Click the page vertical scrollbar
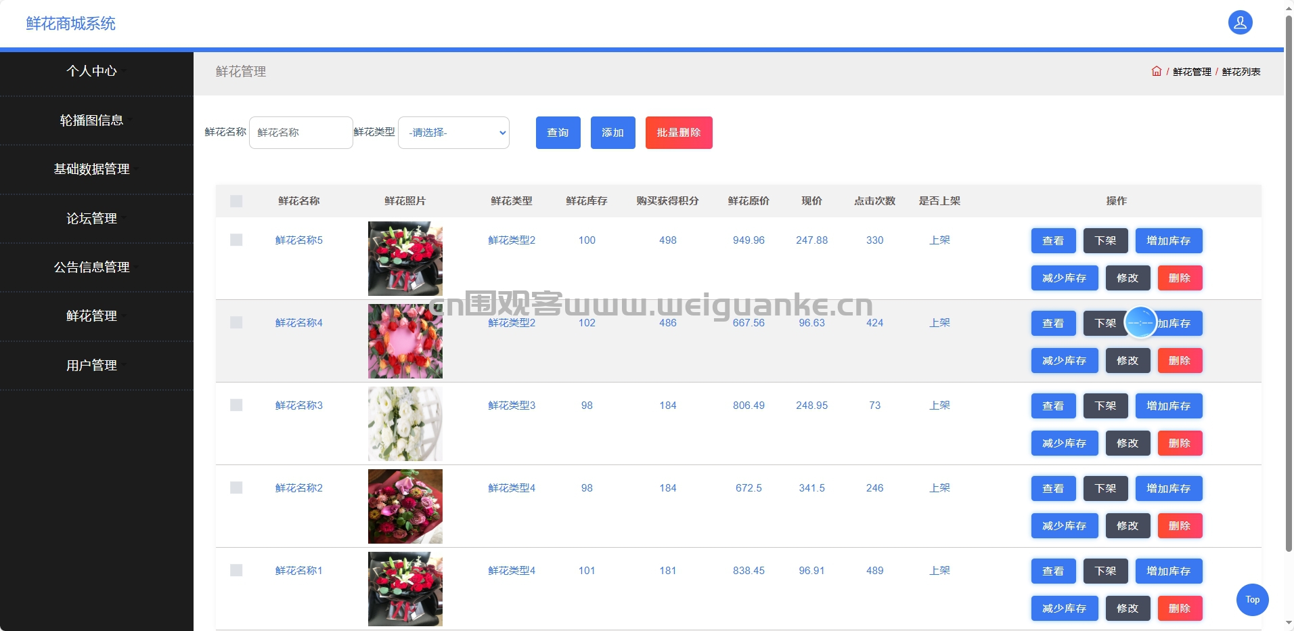 point(1289,284)
